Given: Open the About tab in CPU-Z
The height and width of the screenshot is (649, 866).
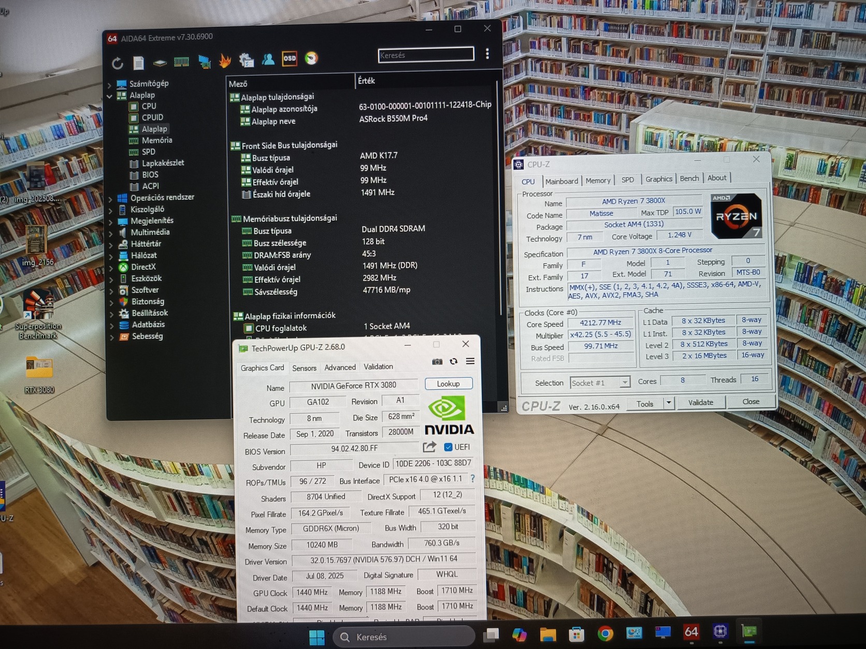Looking at the screenshot, I should pos(717,178).
